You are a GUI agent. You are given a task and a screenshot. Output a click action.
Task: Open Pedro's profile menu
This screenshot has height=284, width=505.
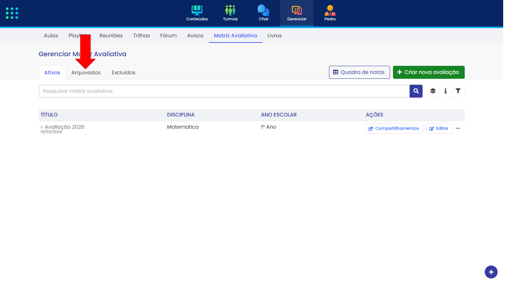pyautogui.click(x=330, y=13)
